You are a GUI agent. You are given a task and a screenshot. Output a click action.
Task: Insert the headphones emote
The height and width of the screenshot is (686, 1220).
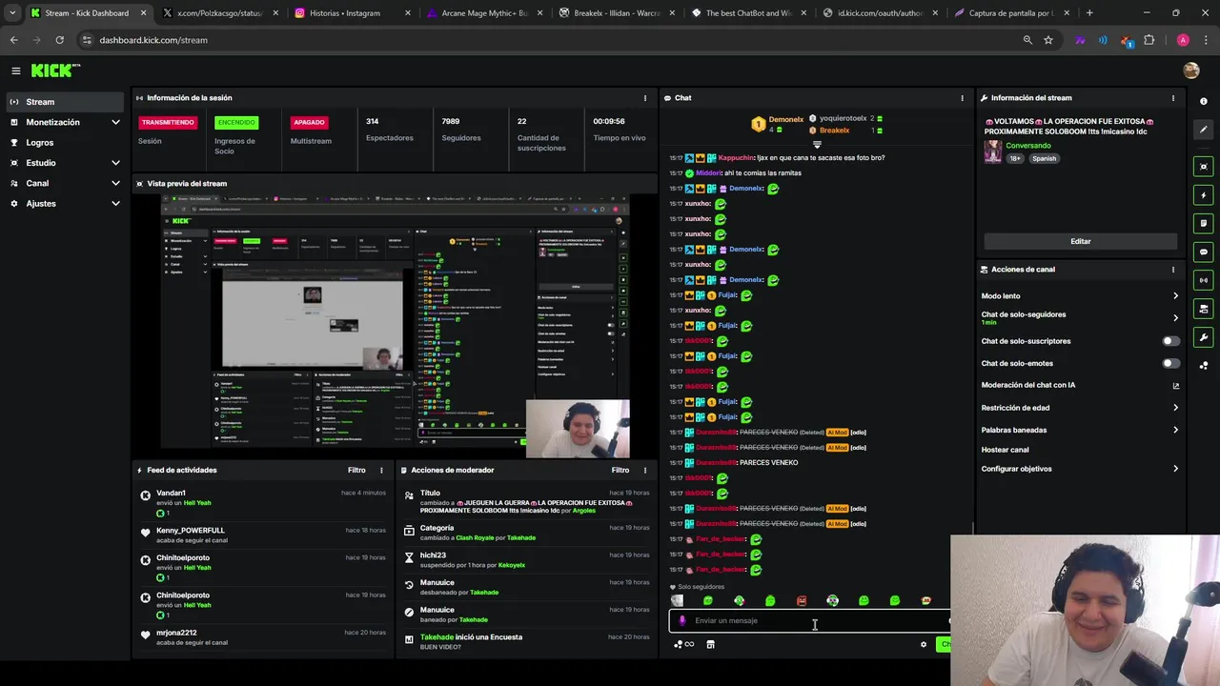(x=832, y=601)
